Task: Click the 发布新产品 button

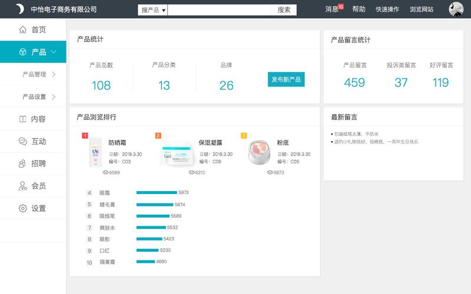Action: 286,79
